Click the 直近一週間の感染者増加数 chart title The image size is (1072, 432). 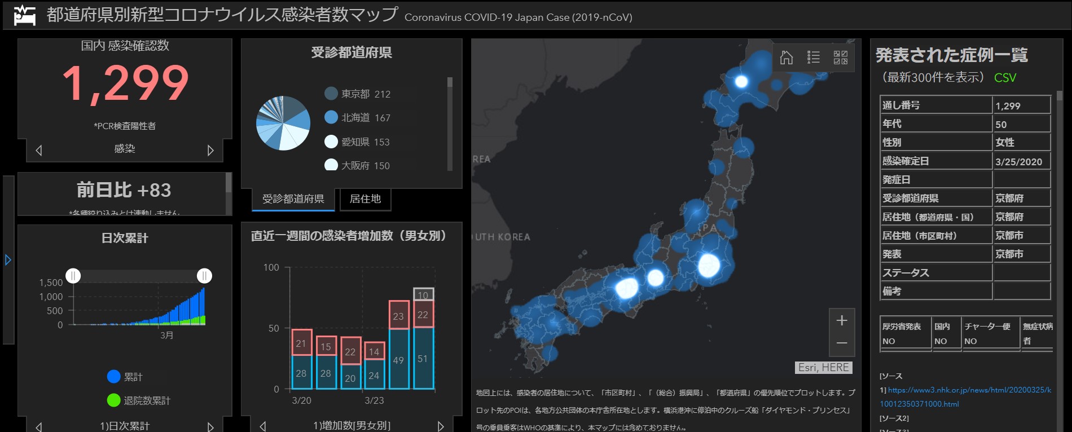349,236
